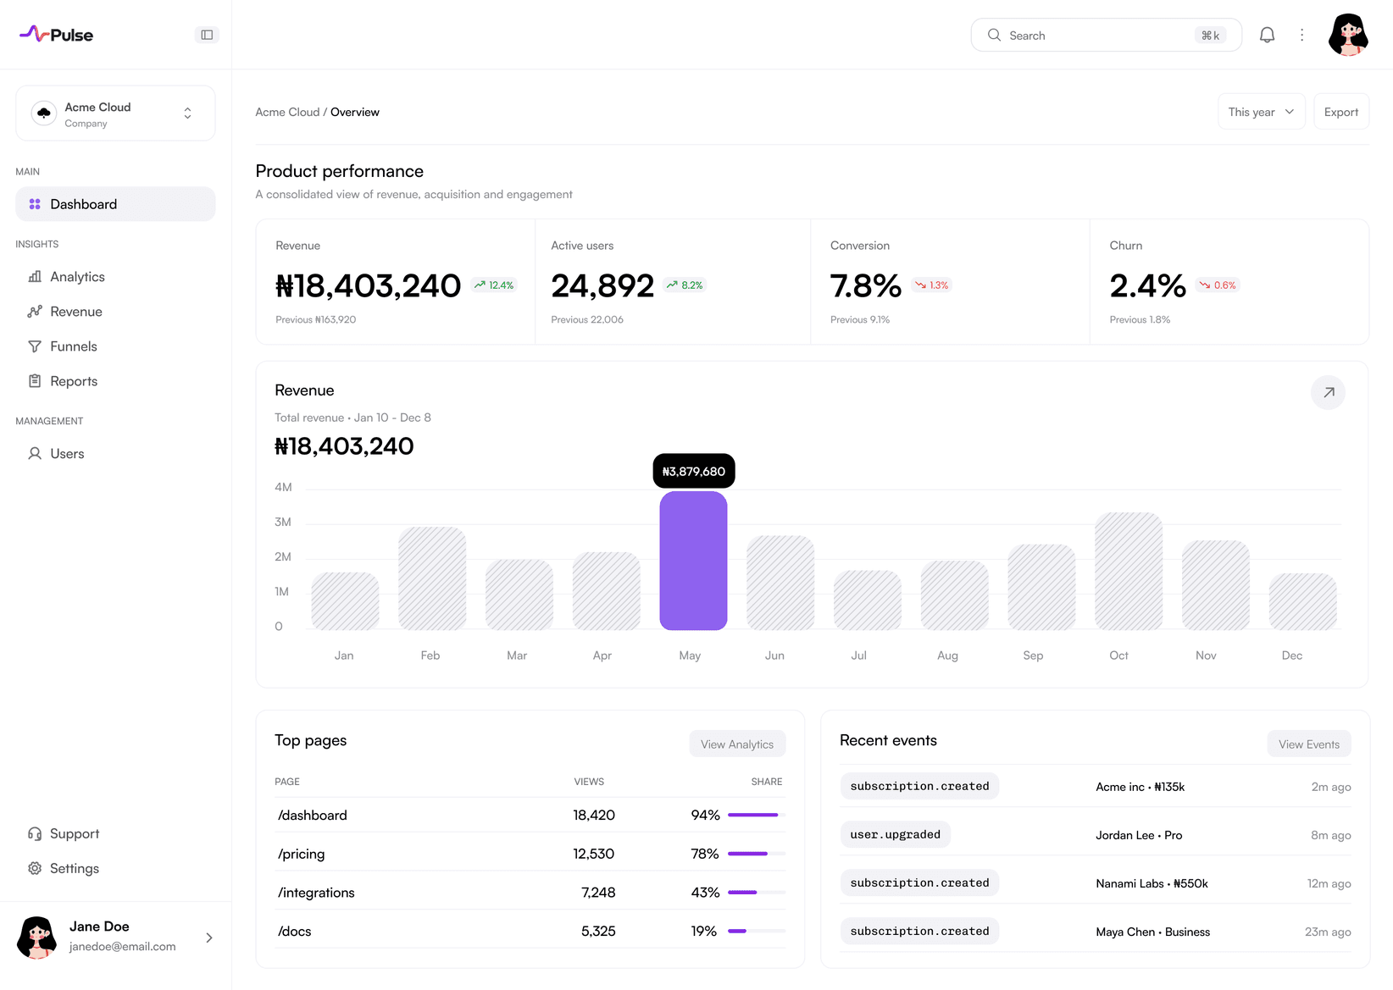The height and width of the screenshot is (990, 1393).
Task: Click the Dashboard grid icon
Action: (x=35, y=204)
